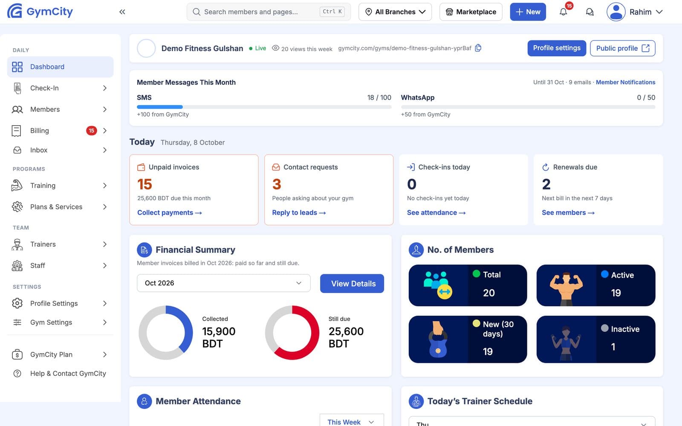
Task: Click the Profile settings button
Action: pos(557,48)
